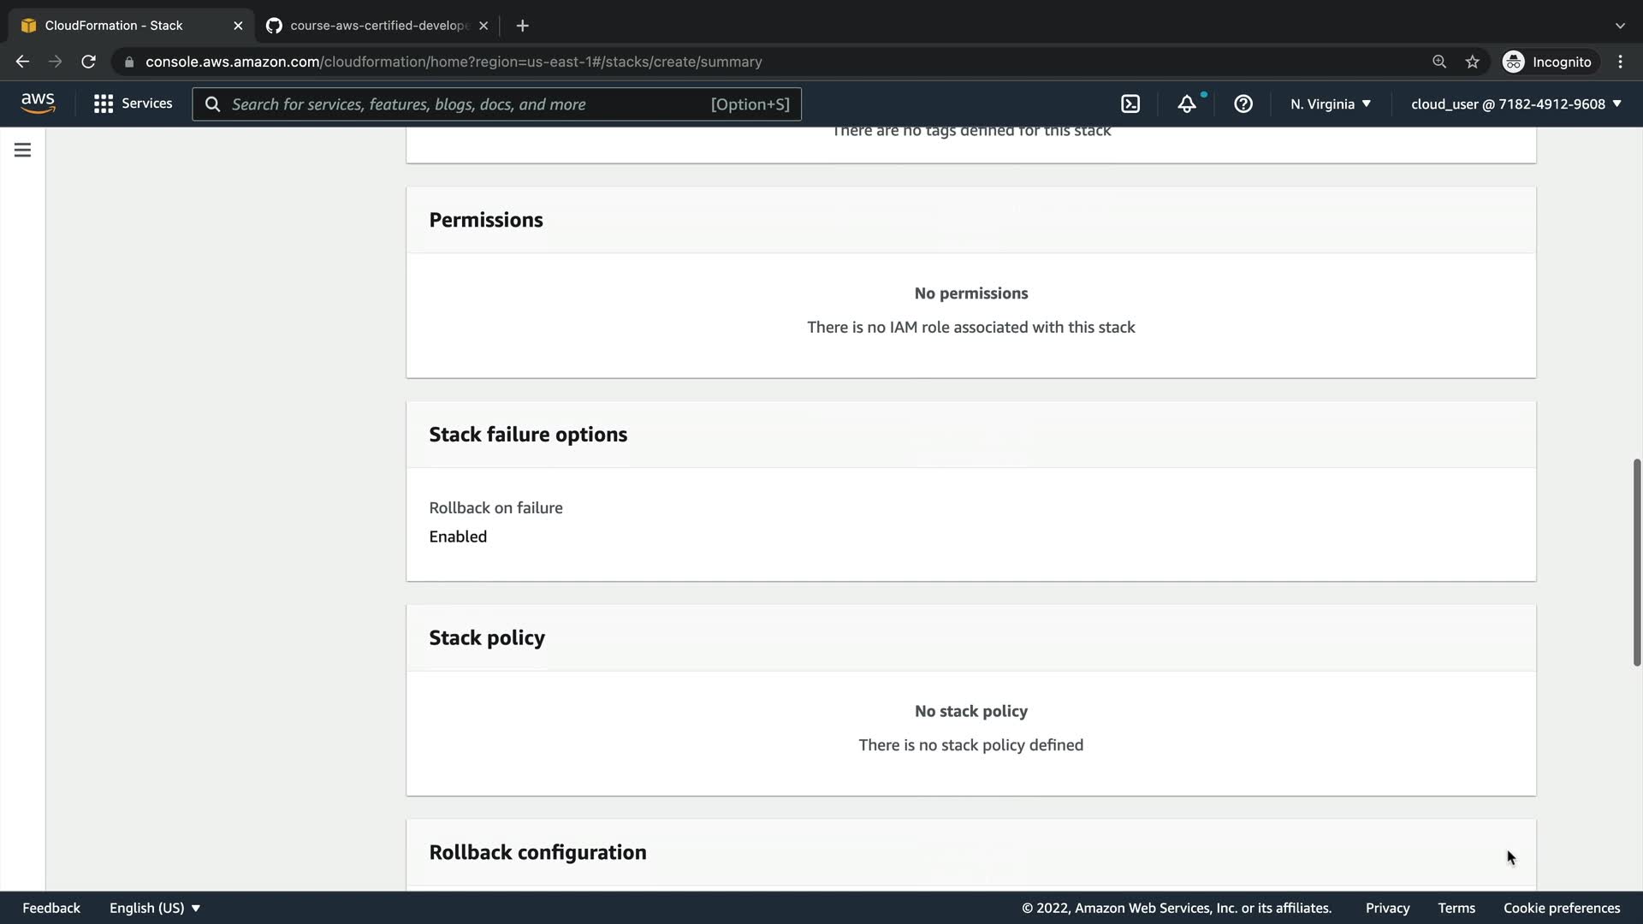The image size is (1643, 924).
Task: Click the Feedback link
Action: (x=51, y=908)
